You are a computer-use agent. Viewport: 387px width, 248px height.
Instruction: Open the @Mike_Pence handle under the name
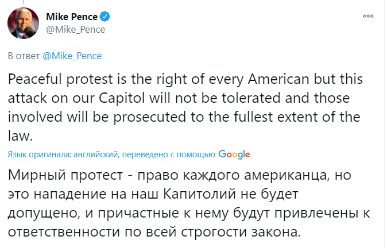75,29
